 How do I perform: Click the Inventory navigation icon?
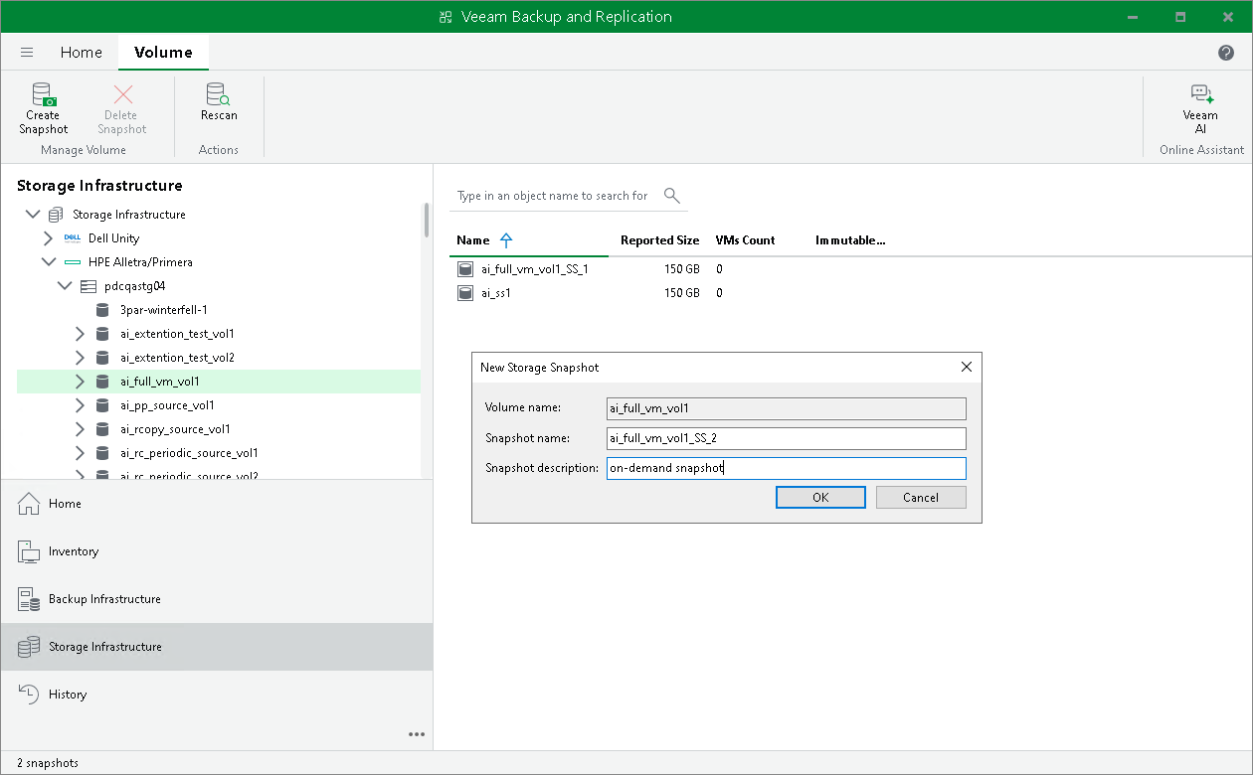pyautogui.click(x=29, y=551)
